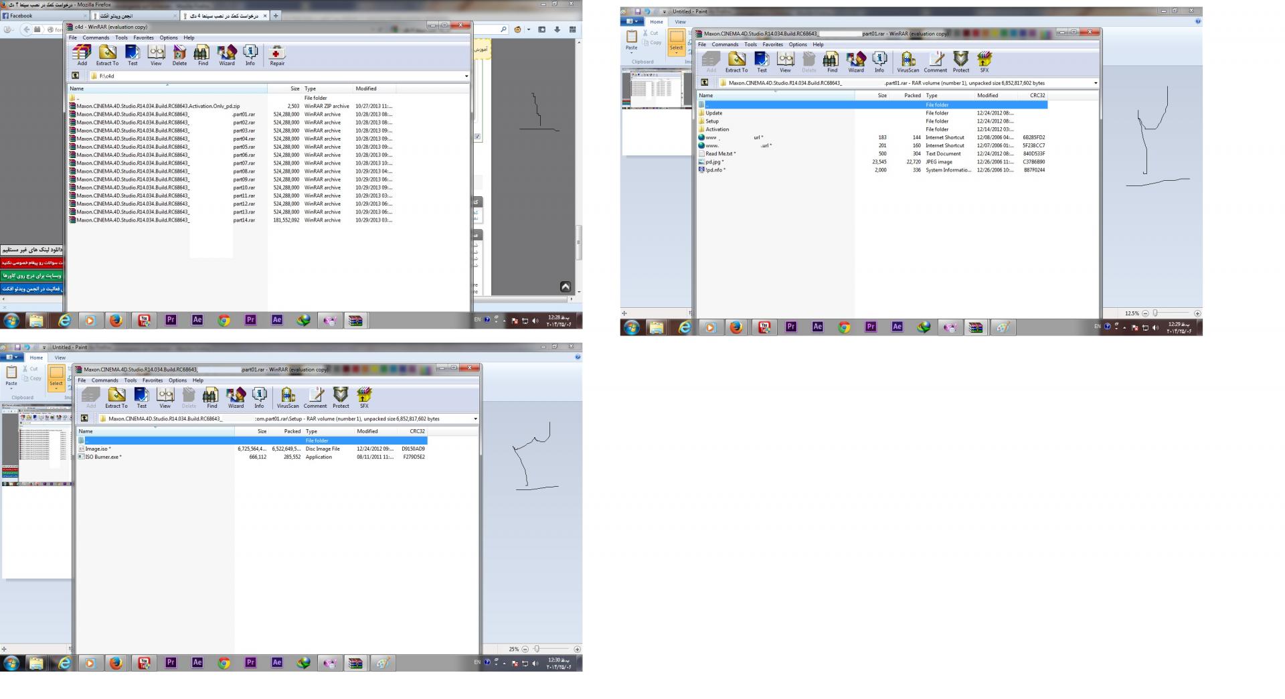1285x699 pixels.
Task: Open address dropdown in WinRAR showing Setup path
Action: click(476, 419)
